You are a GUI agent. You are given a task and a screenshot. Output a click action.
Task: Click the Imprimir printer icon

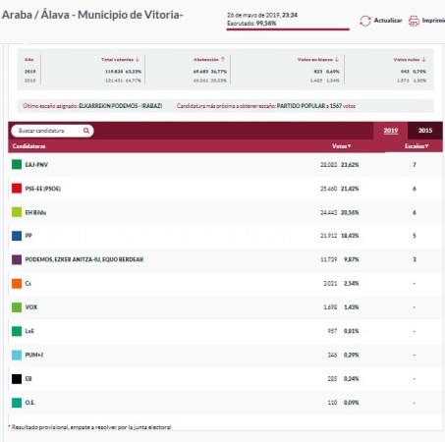(x=414, y=21)
